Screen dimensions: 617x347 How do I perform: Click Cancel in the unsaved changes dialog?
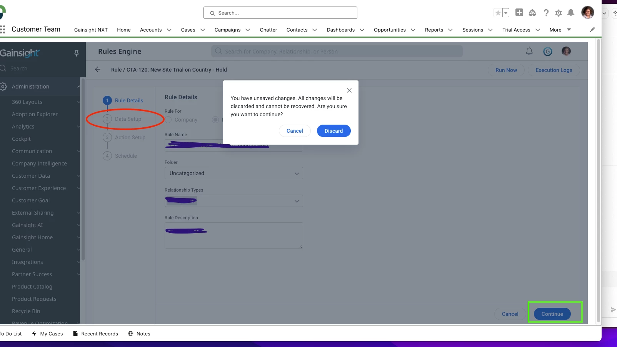coord(295,131)
